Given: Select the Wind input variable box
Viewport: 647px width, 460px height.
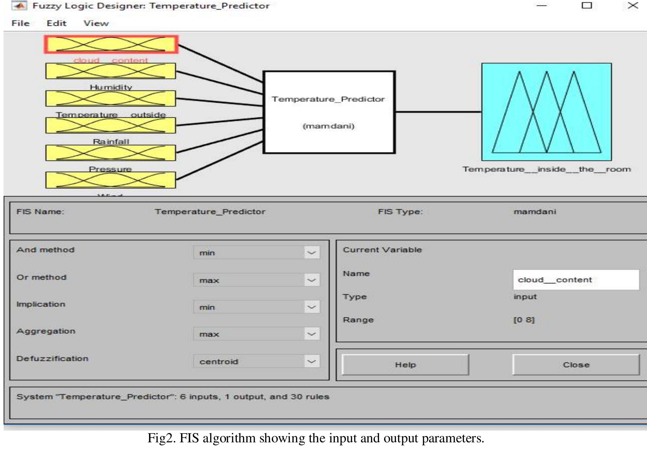Looking at the screenshot, I should (111, 180).
